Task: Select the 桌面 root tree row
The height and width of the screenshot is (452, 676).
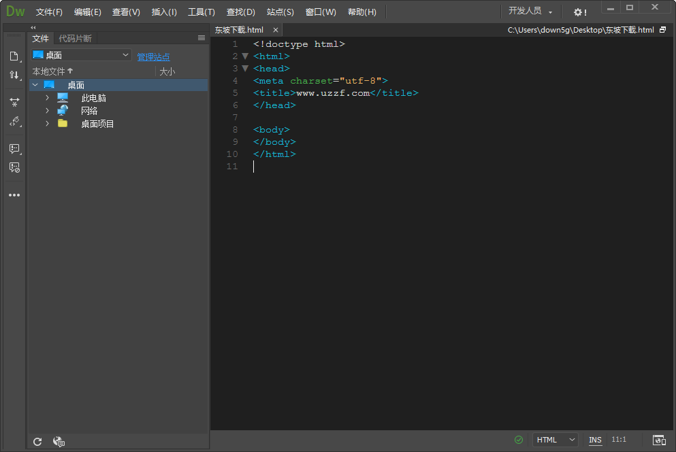Action: point(118,85)
